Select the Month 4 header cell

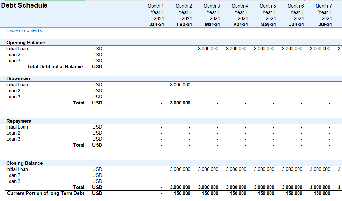pos(240,6)
